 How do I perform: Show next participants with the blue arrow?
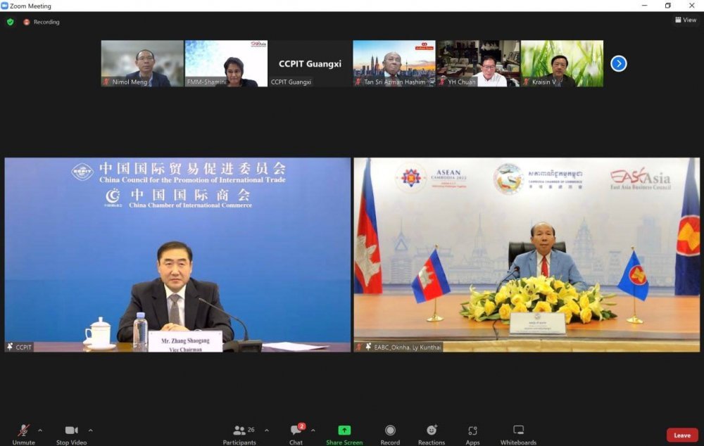coord(618,63)
